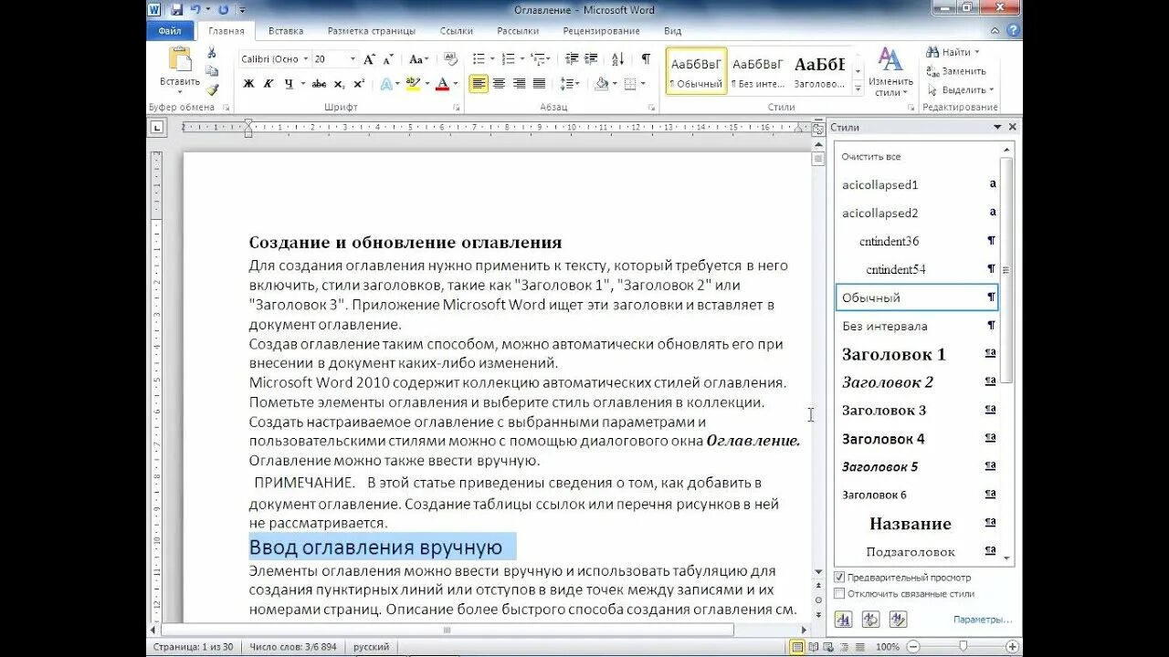Click the Copy icon in clipboard group

click(212, 71)
